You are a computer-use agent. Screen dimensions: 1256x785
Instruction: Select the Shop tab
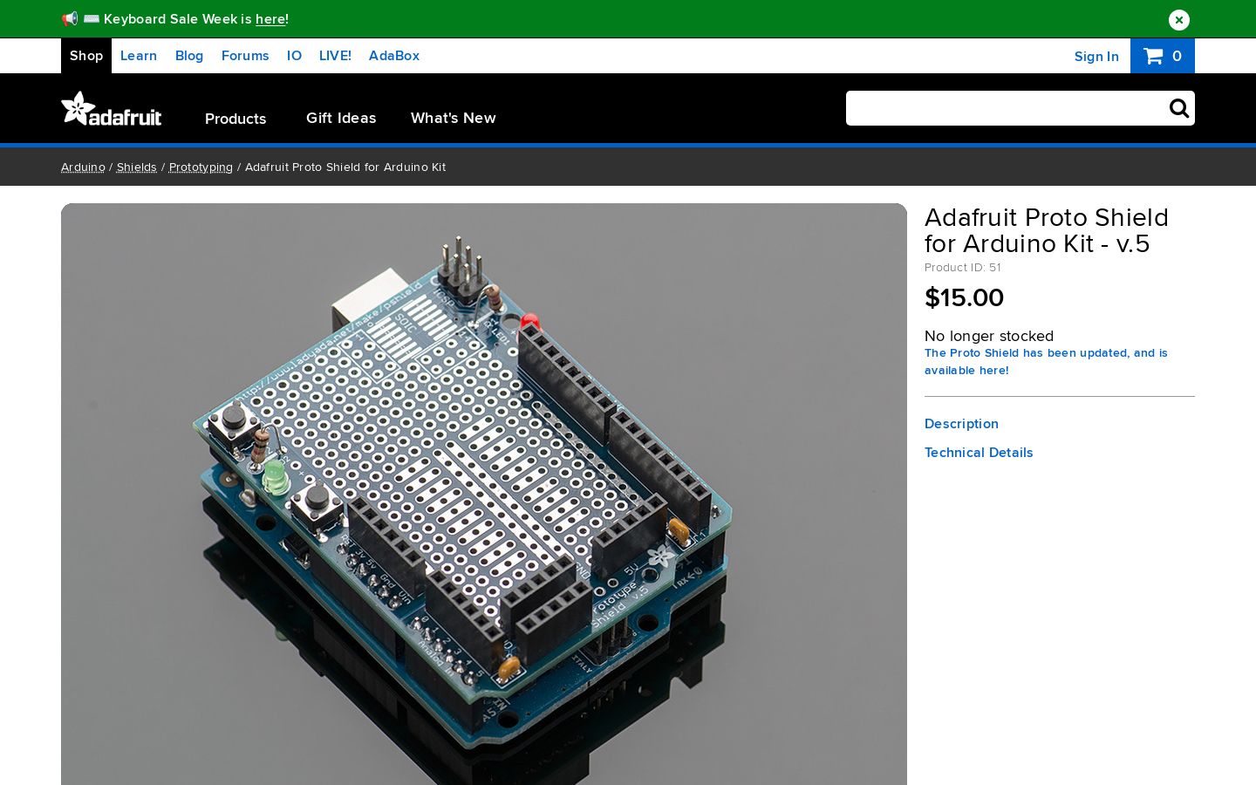click(x=86, y=56)
